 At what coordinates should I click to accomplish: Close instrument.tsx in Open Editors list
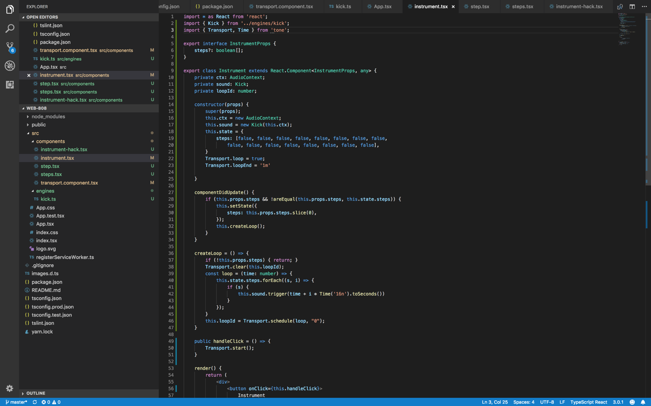pyautogui.click(x=29, y=75)
